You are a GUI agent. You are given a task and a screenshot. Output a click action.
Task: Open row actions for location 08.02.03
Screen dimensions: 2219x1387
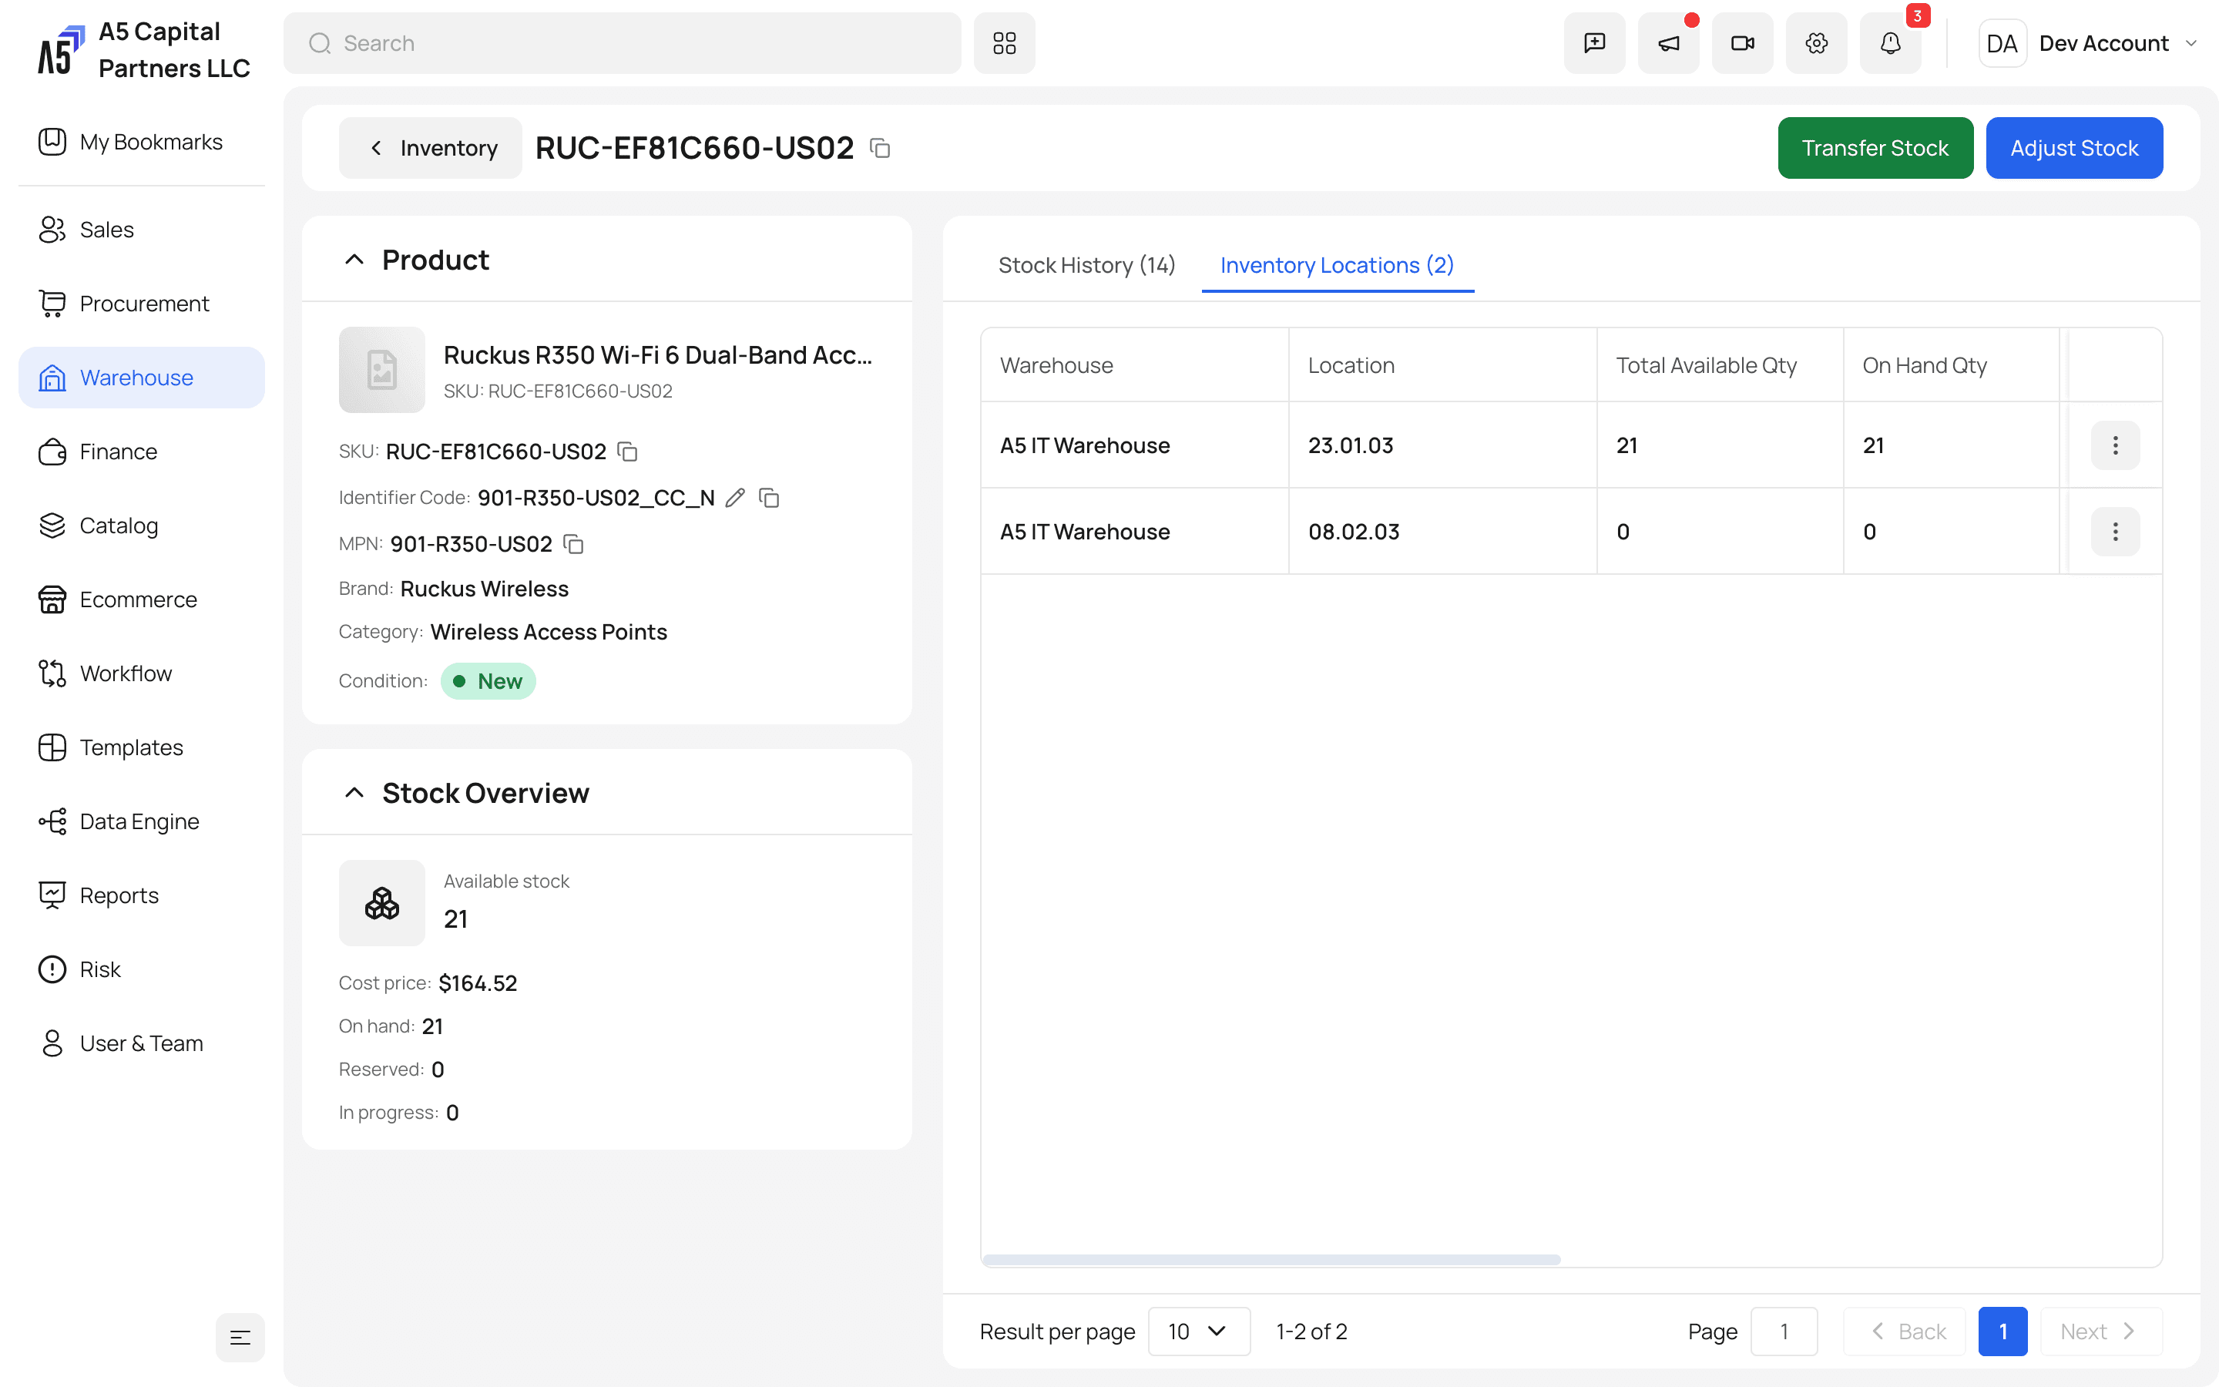[2114, 531]
